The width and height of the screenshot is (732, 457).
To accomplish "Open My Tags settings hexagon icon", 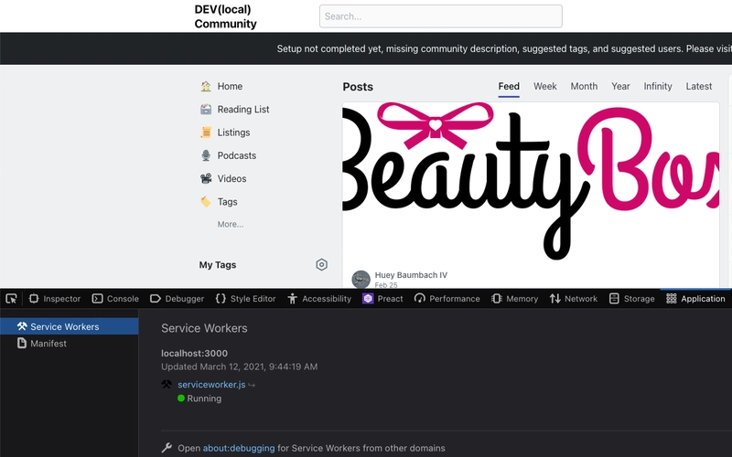I will (322, 265).
